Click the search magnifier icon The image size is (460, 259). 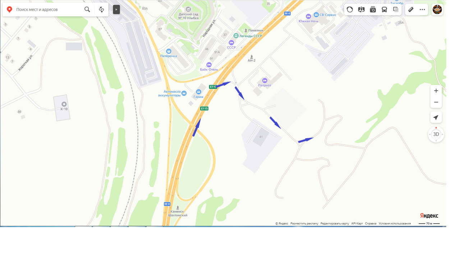point(87,9)
